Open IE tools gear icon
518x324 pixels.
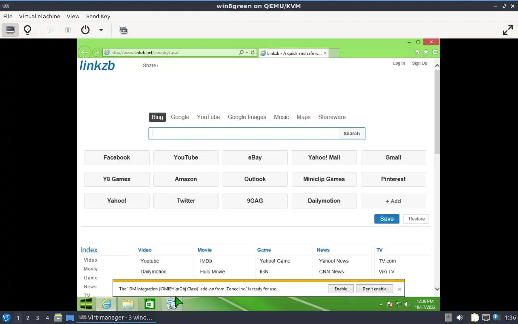(435, 52)
